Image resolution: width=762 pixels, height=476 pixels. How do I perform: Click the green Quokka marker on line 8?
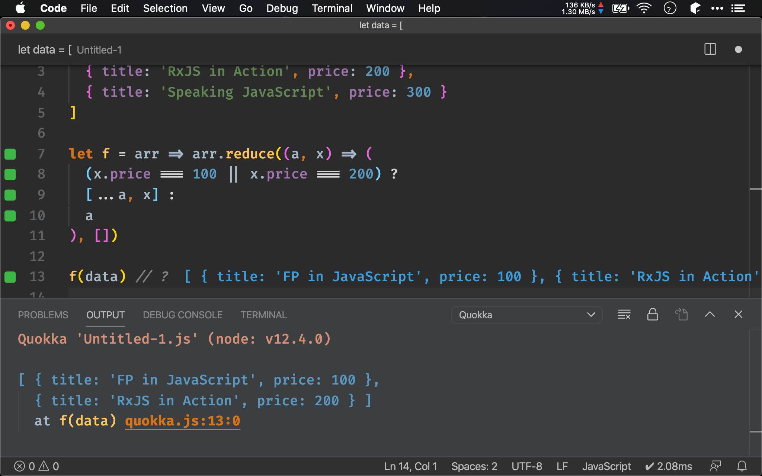pos(10,174)
